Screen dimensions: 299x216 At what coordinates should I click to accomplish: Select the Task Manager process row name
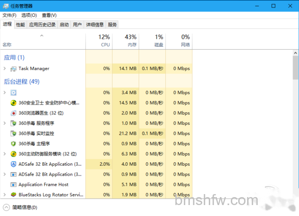34,69
